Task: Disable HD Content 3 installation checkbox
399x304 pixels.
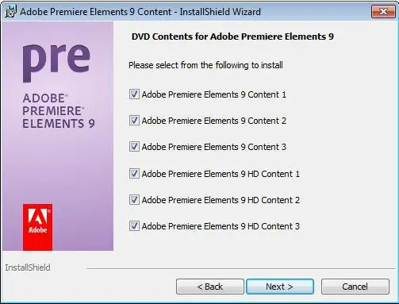Action: 134,226
